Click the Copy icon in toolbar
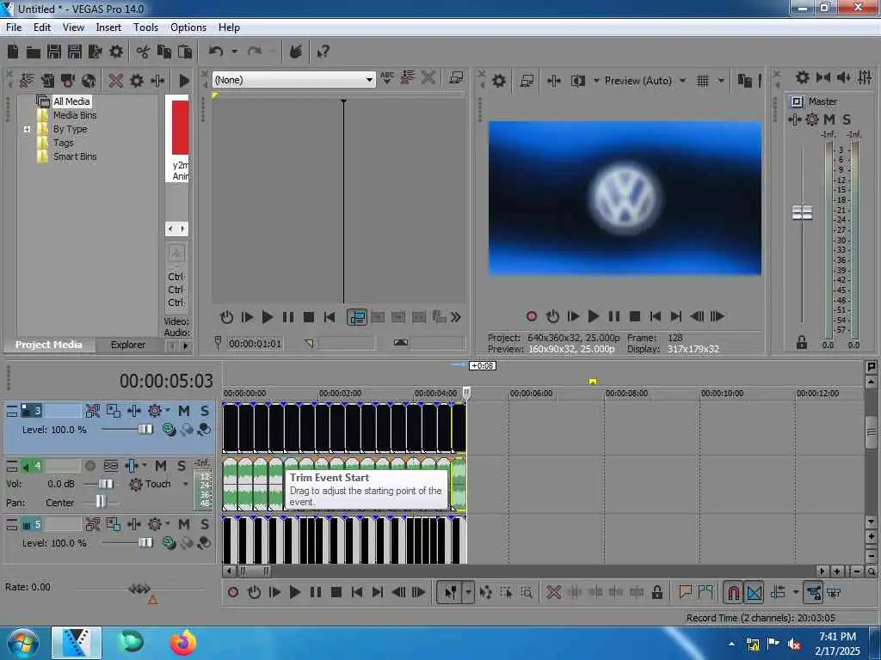 [x=164, y=52]
